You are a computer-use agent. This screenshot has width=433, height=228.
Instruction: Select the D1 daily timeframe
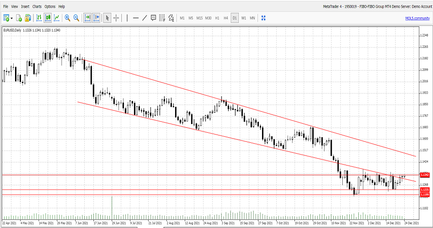[235, 18]
